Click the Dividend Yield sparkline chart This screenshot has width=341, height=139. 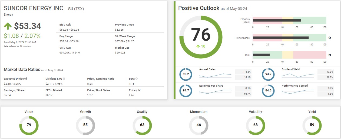298,75
